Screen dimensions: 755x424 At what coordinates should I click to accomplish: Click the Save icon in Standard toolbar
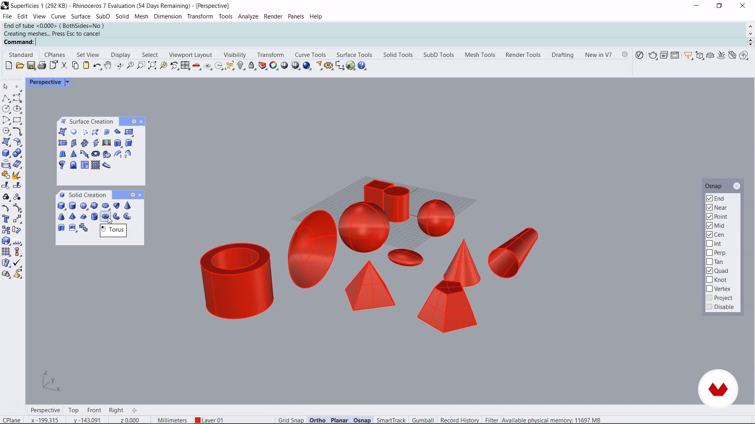[31, 66]
